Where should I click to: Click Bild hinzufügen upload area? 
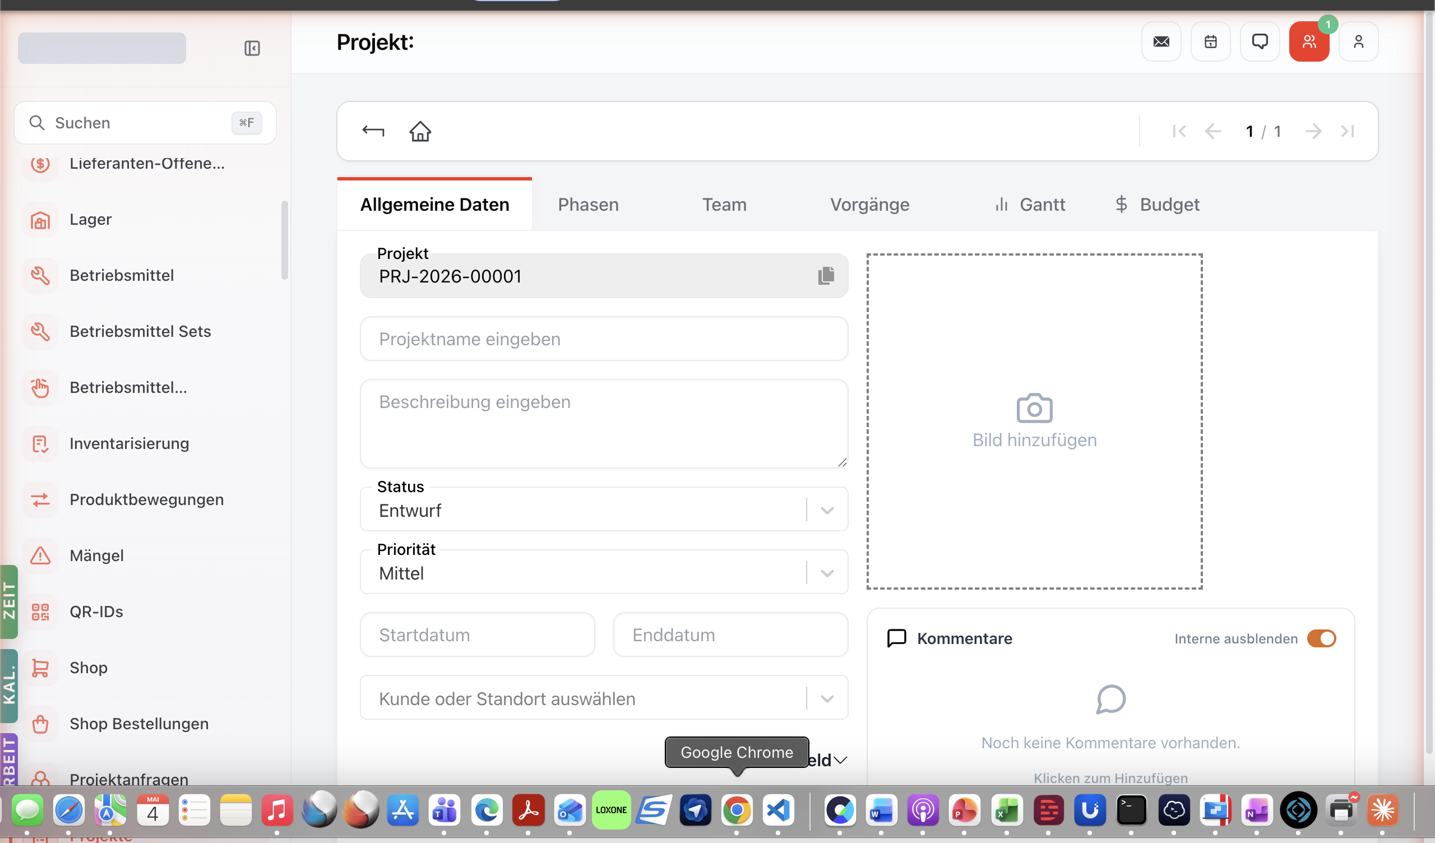1034,421
